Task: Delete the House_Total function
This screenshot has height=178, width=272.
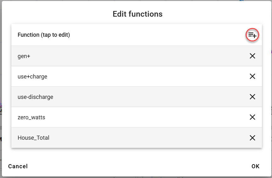Action: click(x=252, y=138)
